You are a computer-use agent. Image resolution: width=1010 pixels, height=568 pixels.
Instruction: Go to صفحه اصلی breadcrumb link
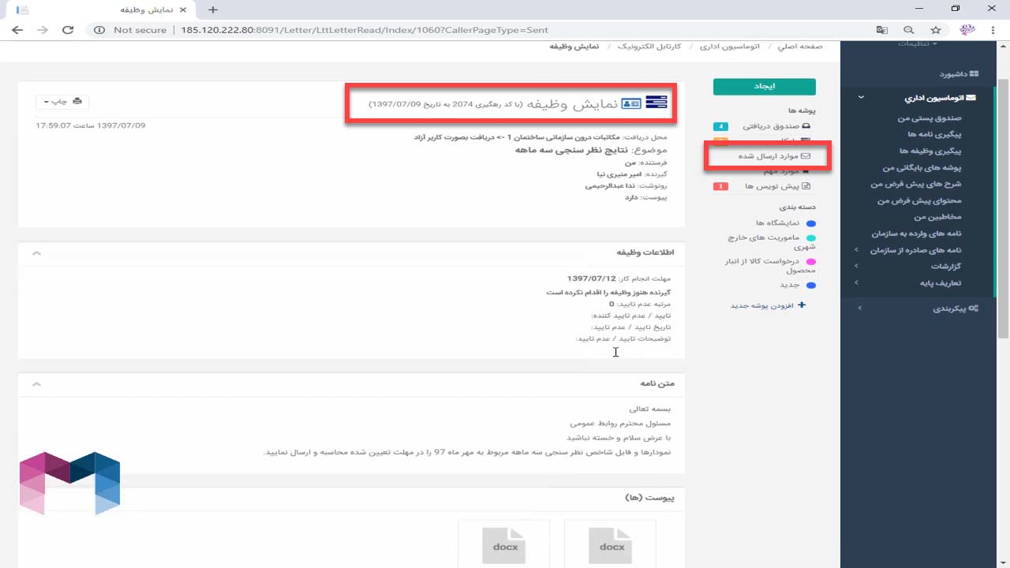pos(800,47)
